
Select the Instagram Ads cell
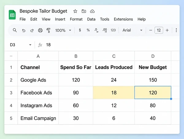coord(38,105)
